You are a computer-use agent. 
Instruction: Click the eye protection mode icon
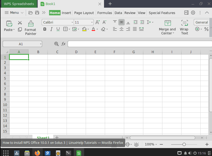(136, 144)
